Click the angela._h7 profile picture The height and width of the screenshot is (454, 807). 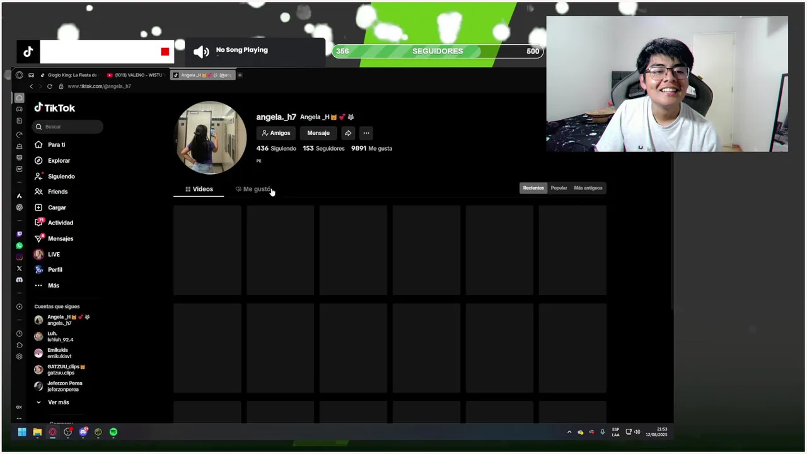[211, 137]
